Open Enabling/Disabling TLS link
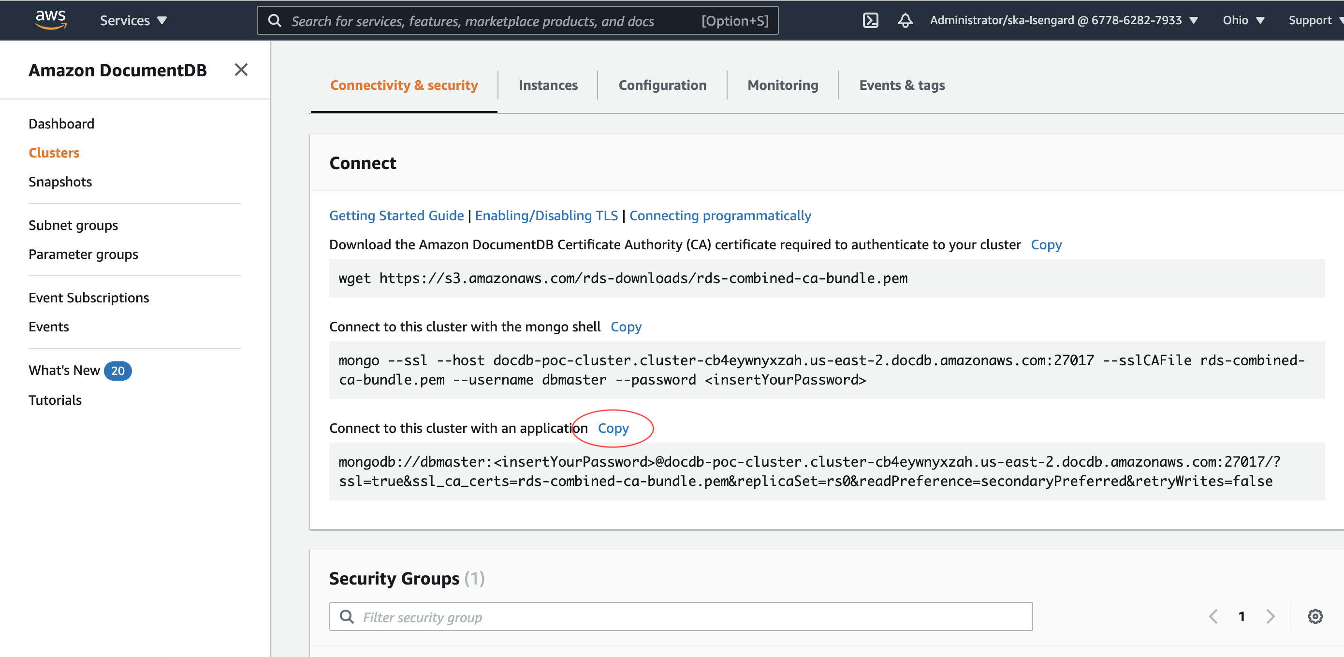 [x=546, y=215]
